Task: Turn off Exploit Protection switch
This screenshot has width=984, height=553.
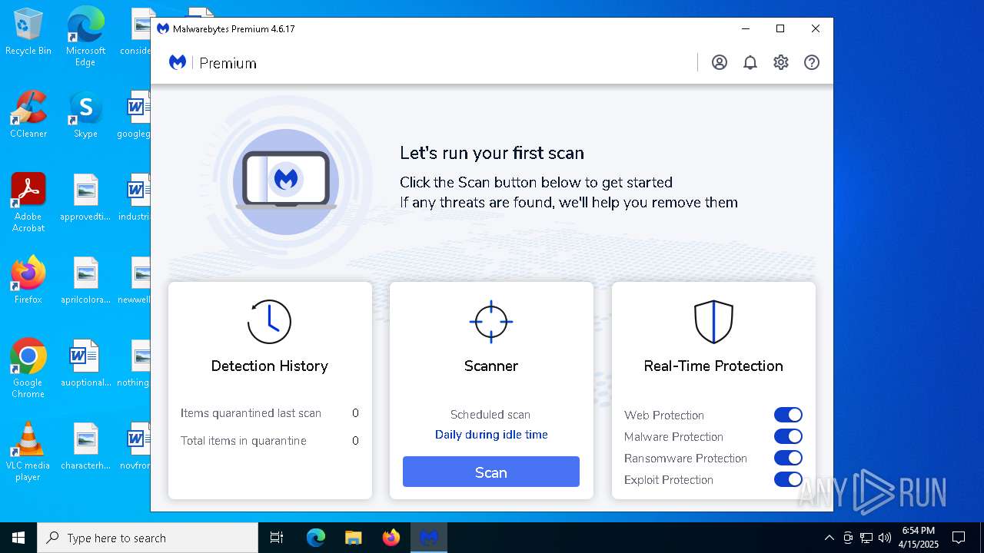Action: (788, 479)
